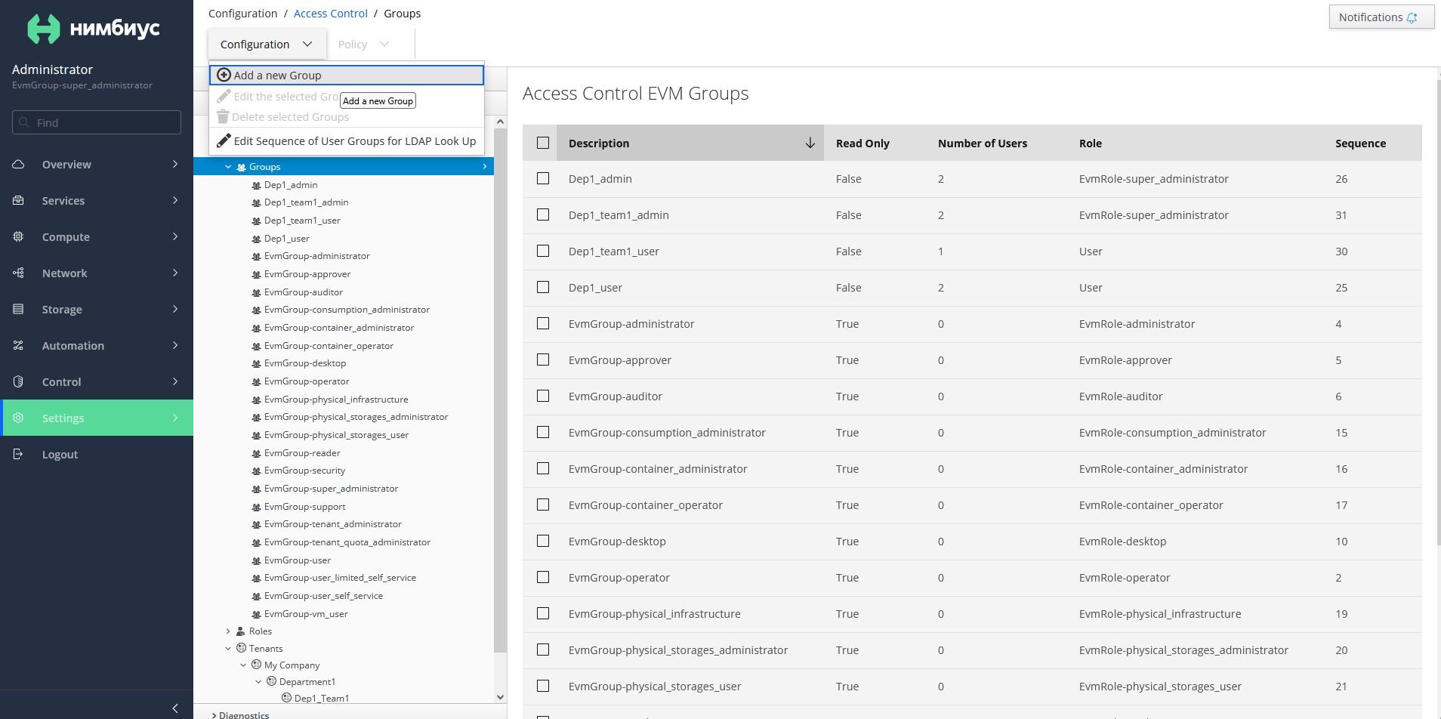Click the Settings gear icon
This screenshot has width=1441, height=719.
click(x=18, y=418)
